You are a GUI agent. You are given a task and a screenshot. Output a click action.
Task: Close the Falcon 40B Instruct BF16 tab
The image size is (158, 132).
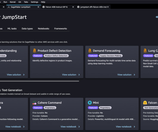pos(73,7)
